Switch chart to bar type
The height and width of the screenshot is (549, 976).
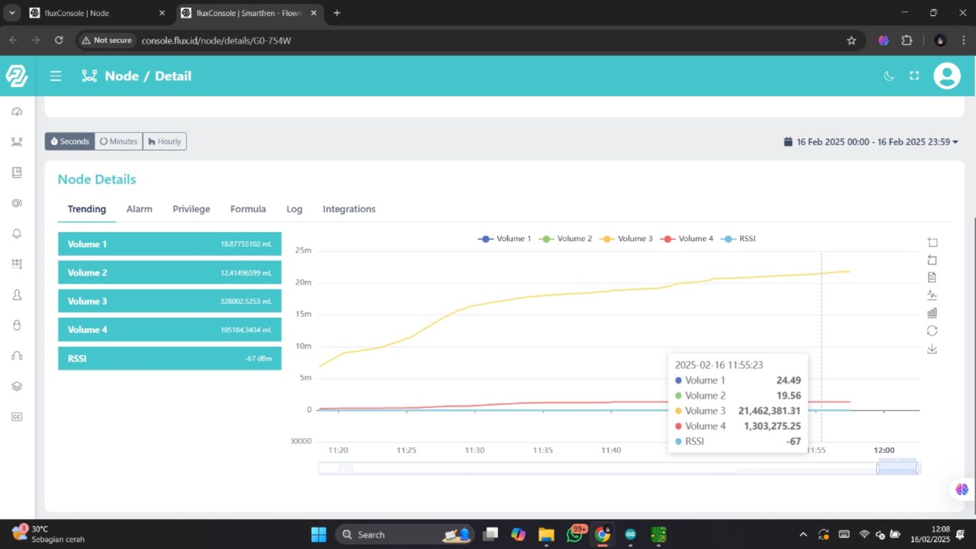pos(932,313)
